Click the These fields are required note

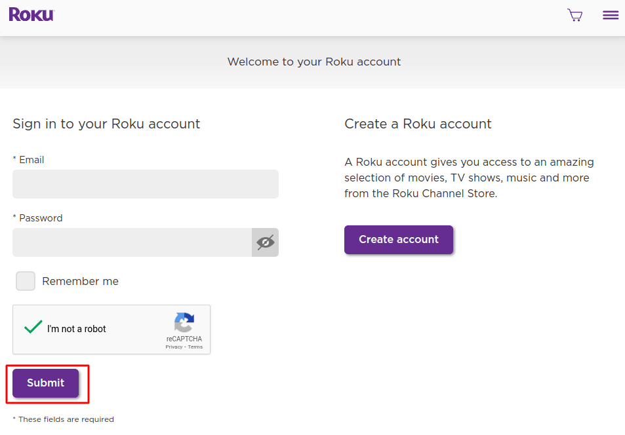tap(63, 419)
